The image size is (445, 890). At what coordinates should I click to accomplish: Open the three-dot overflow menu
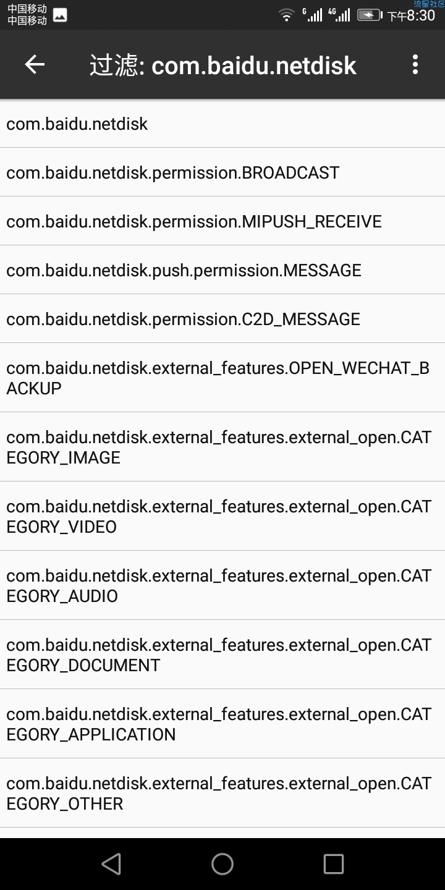[415, 64]
